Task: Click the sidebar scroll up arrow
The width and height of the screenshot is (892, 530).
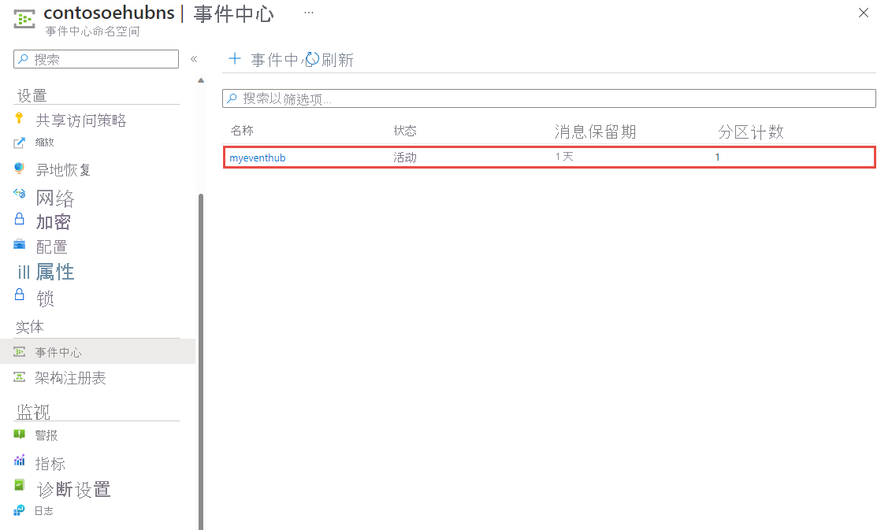Action: [x=201, y=81]
